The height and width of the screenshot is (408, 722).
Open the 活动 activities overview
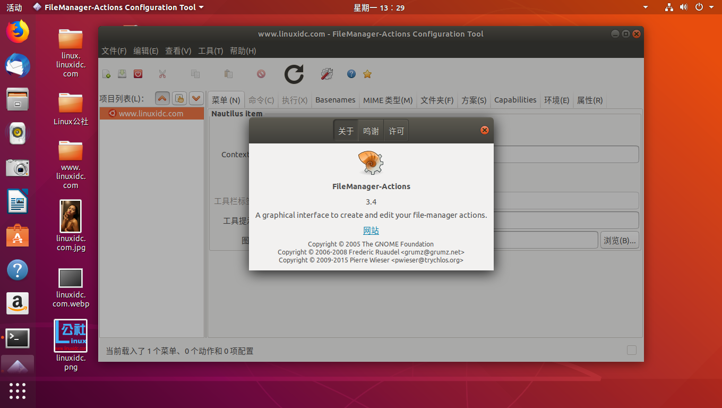point(14,7)
